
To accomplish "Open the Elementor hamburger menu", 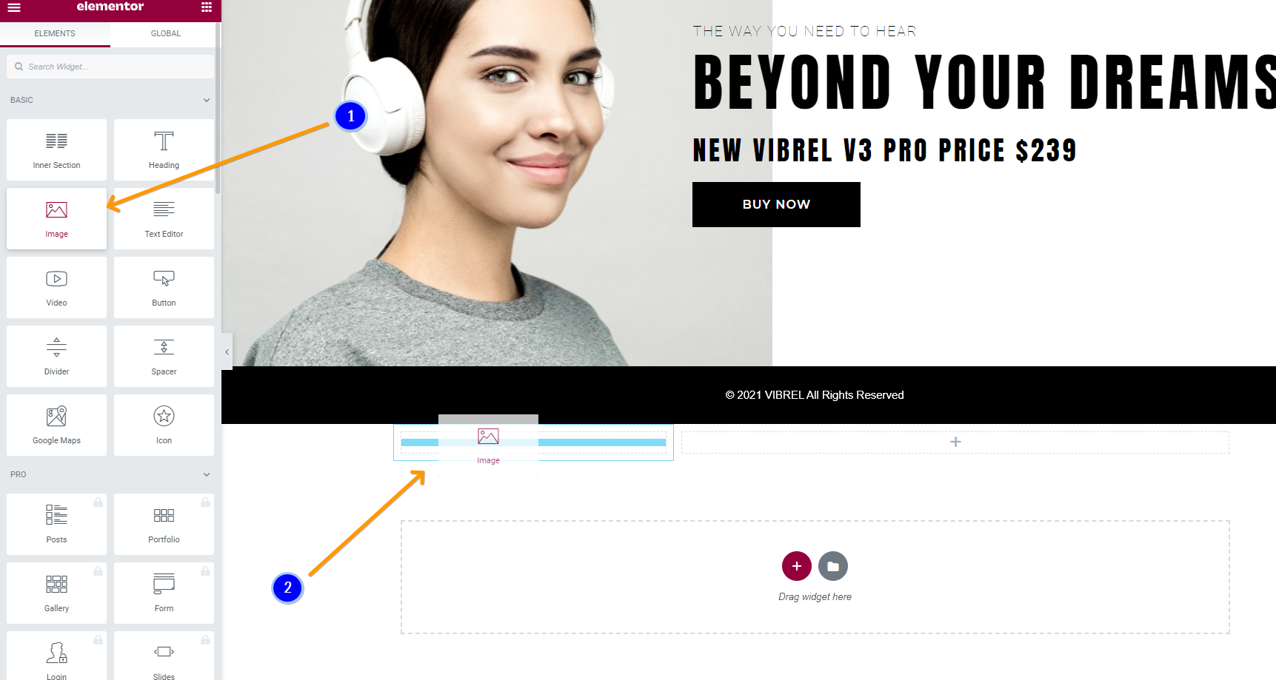I will click(x=14, y=7).
